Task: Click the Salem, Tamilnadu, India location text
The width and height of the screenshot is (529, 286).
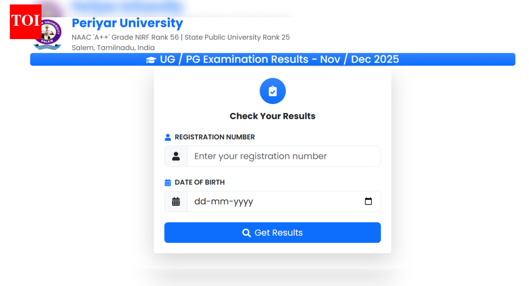Action: (x=113, y=48)
